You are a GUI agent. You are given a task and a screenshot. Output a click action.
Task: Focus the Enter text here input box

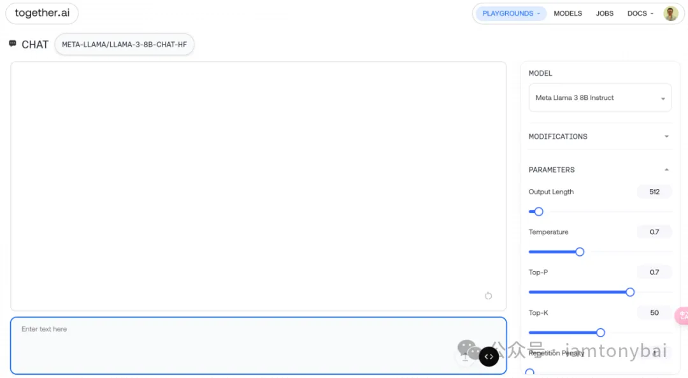click(259, 346)
